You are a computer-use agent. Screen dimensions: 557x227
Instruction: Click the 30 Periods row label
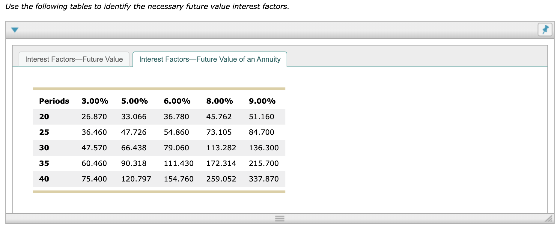pos(44,148)
